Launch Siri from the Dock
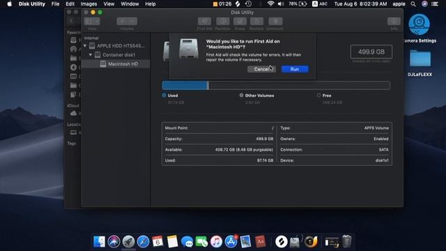Viewport: 446px width, 251px height. (x=114, y=242)
